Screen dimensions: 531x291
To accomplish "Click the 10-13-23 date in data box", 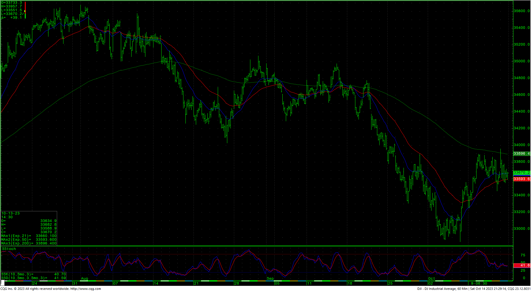I will click(10, 213).
